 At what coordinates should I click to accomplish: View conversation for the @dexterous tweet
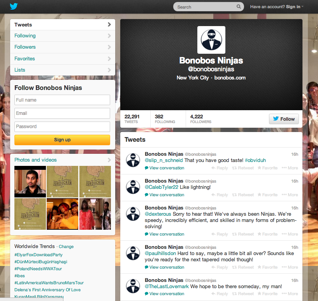coord(165,234)
